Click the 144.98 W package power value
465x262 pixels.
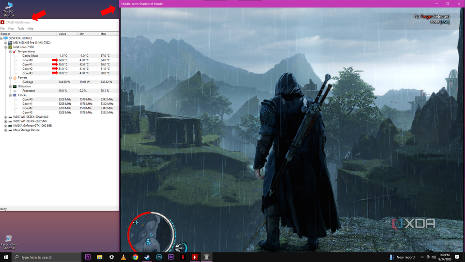click(64, 82)
